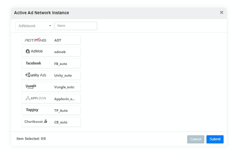This screenshot has height=156, width=237.
Task: Click the facebook logo
Action: point(33,63)
